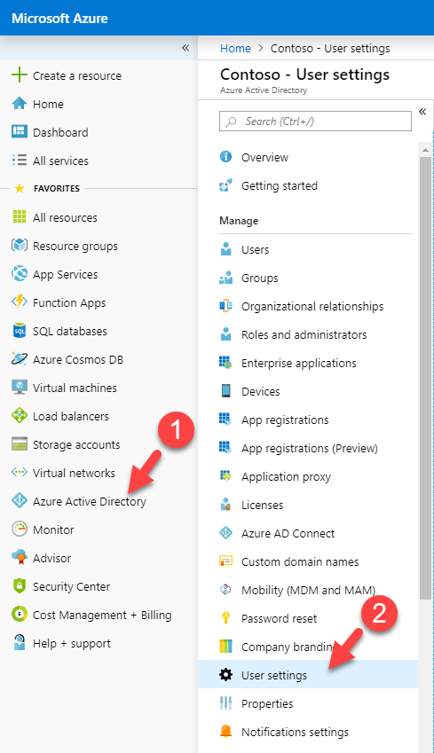Collapse the left favorites sidebar chevron
The height and width of the screenshot is (753, 434).
pyautogui.click(x=185, y=48)
